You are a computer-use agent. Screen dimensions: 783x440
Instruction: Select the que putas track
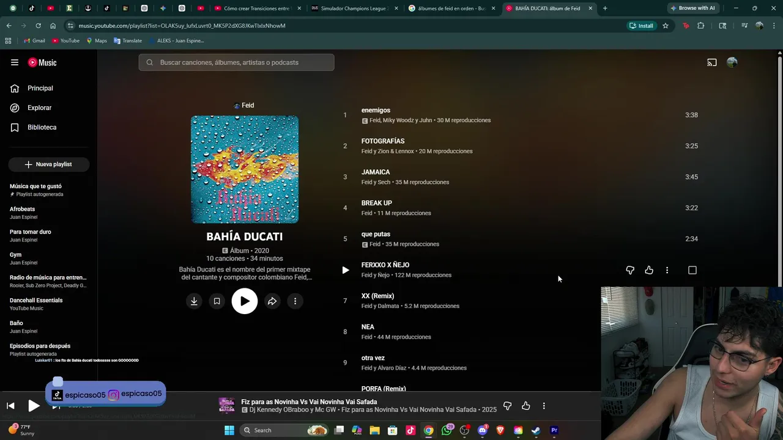pyautogui.click(x=376, y=234)
